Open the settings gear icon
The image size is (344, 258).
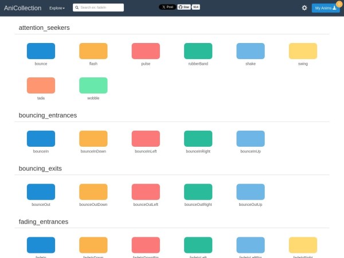coord(304,8)
